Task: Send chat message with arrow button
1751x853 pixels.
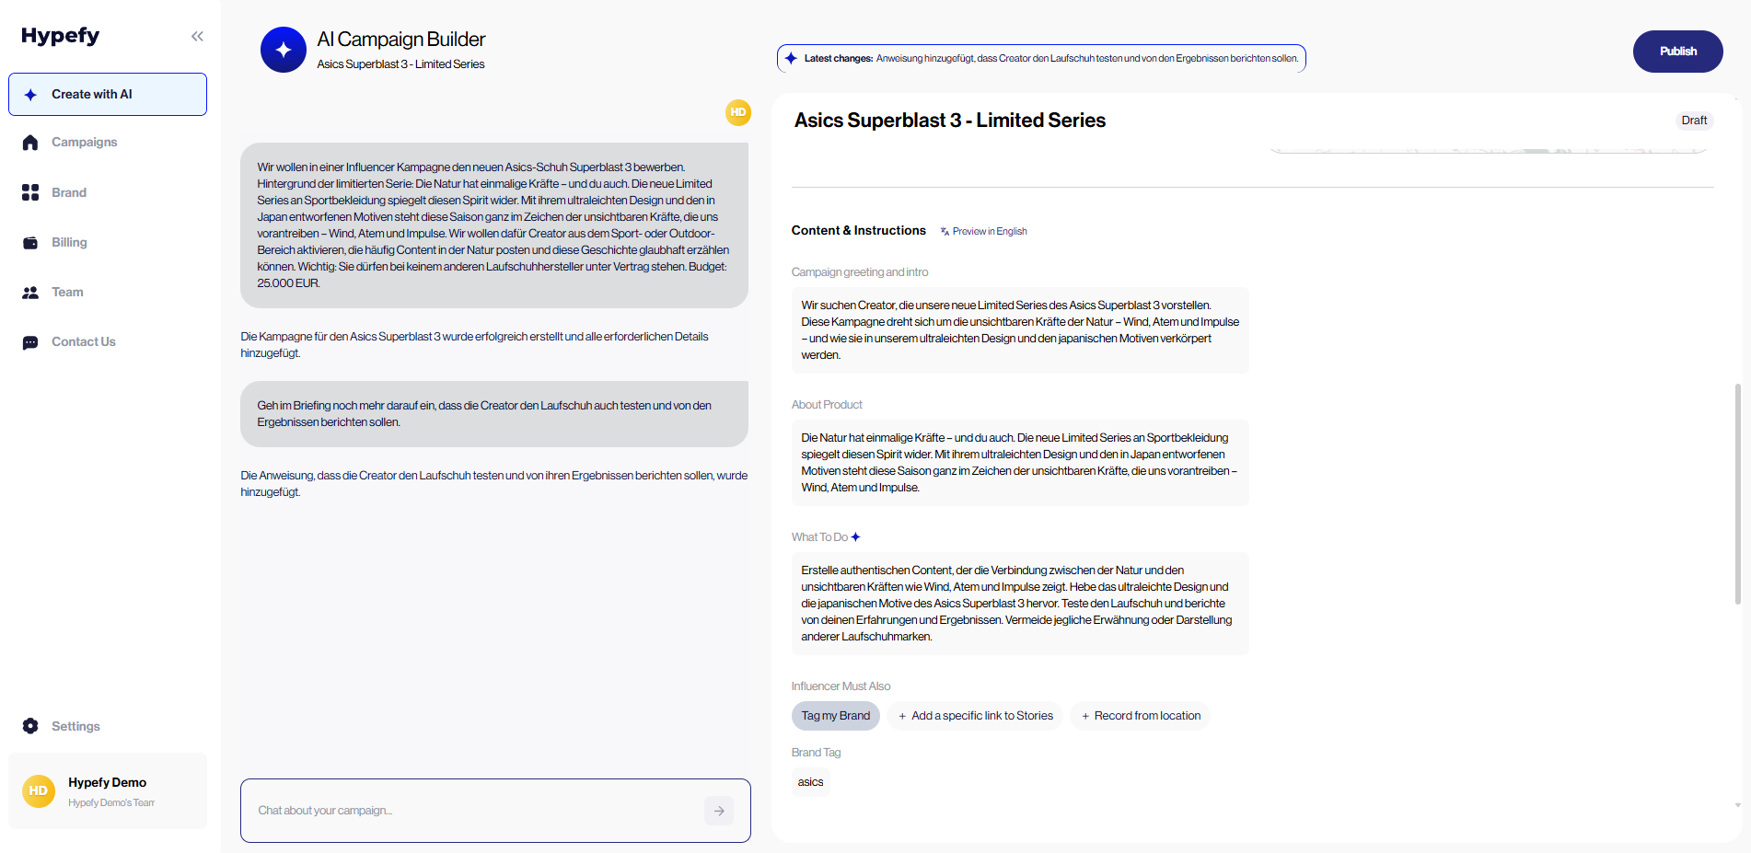Action: coord(719,811)
